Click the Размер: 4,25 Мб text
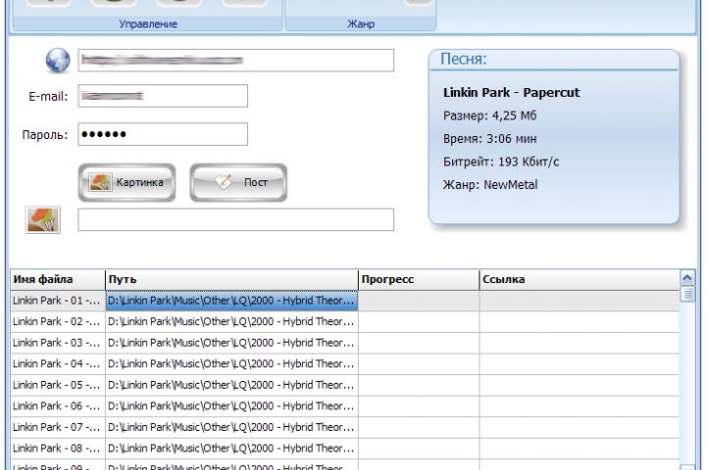 click(x=490, y=116)
